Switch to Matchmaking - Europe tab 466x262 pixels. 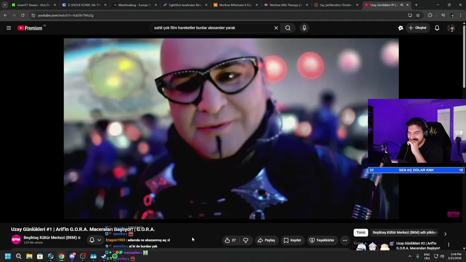pyautogui.click(x=135, y=5)
